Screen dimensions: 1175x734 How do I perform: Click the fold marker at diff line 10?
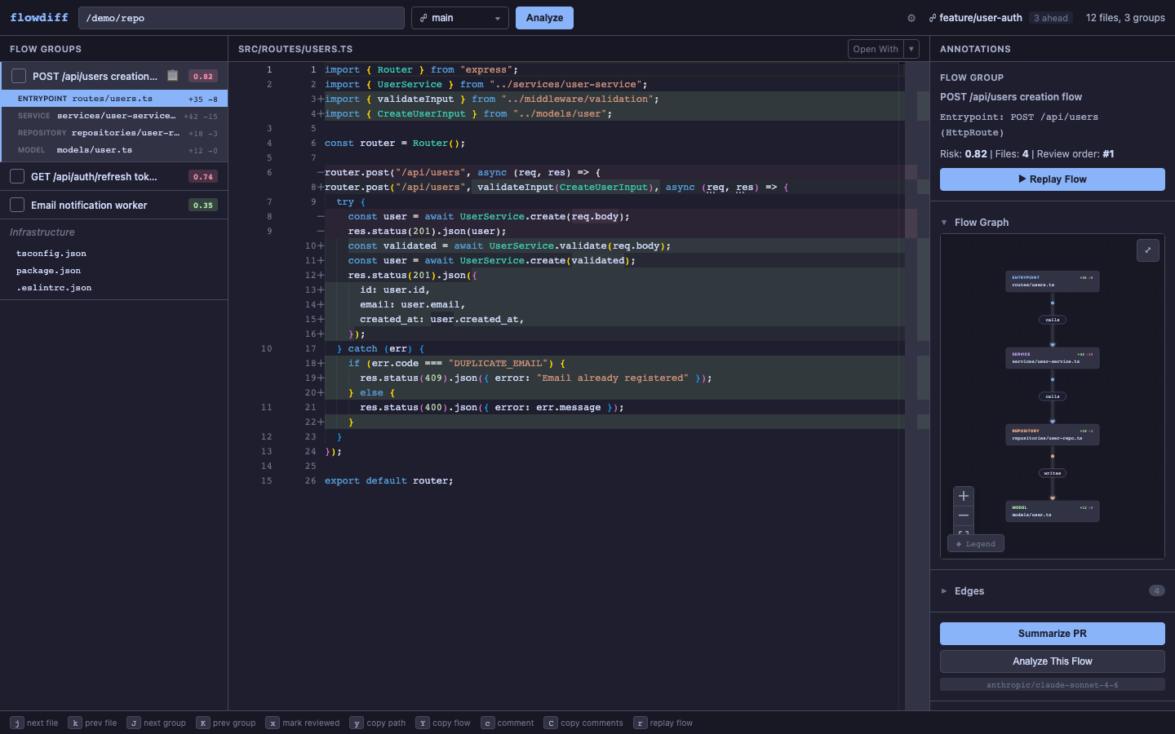(321, 246)
